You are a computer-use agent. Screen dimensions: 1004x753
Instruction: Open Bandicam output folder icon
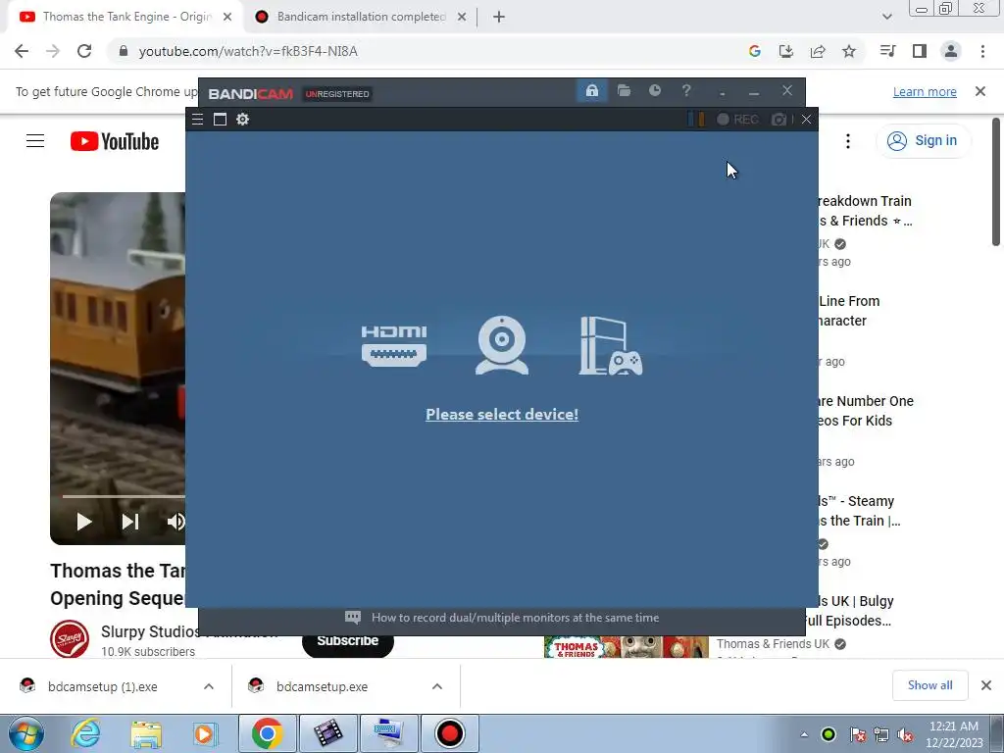click(x=624, y=91)
